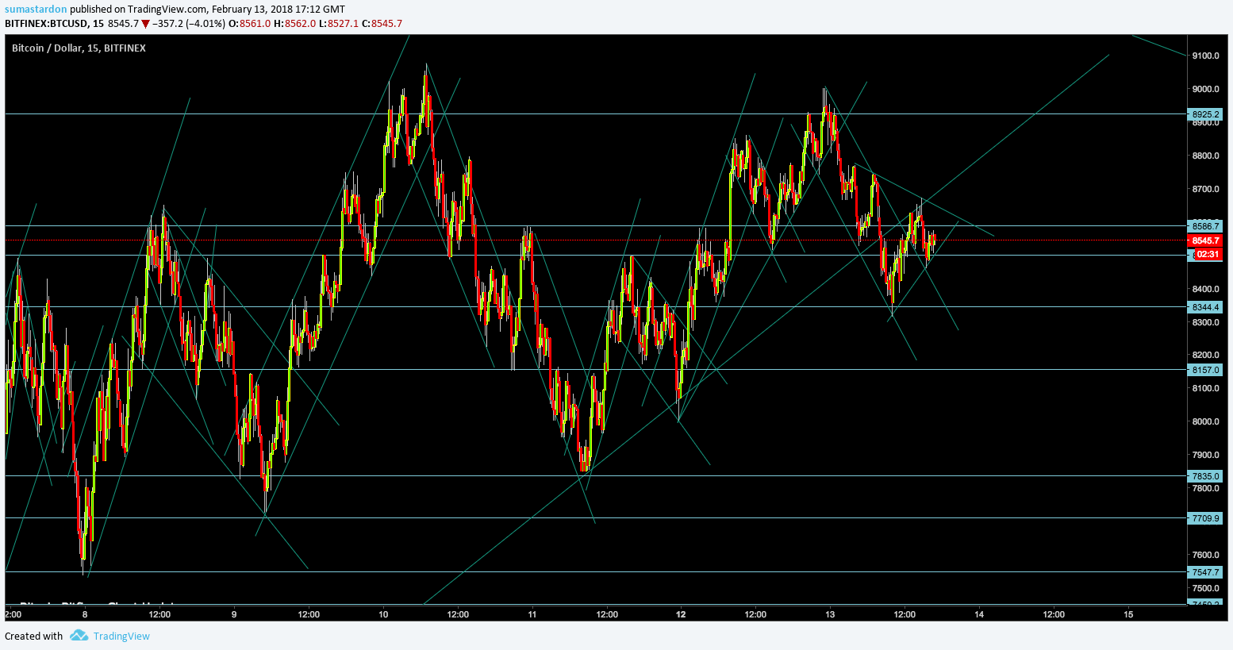Click the open value O:8561.0
The image size is (1233, 650).
tap(249, 23)
